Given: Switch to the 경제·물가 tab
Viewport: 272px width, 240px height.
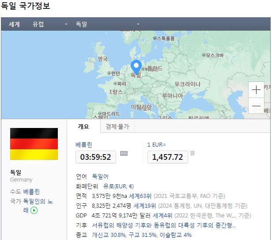Looking at the screenshot, I should pos(117,127).
